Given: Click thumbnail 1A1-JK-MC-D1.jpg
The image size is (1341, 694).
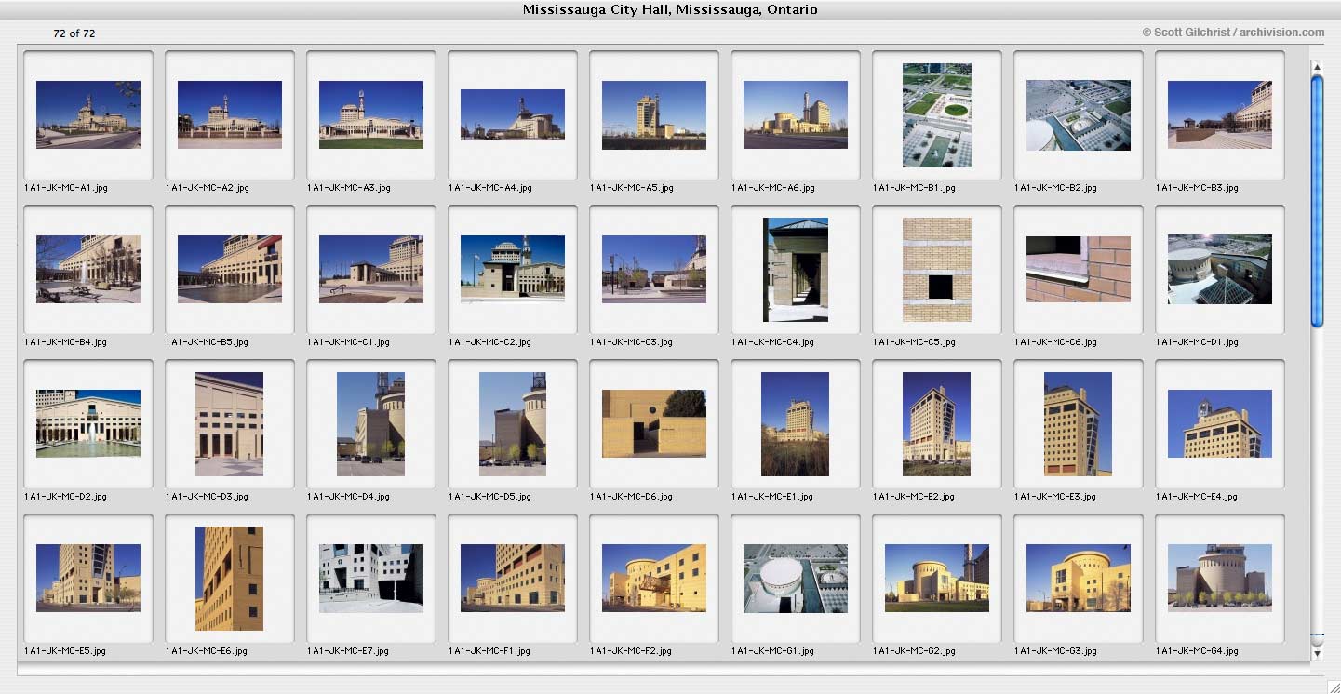Looking at the screenshot, I should (x=1220, y=269).
